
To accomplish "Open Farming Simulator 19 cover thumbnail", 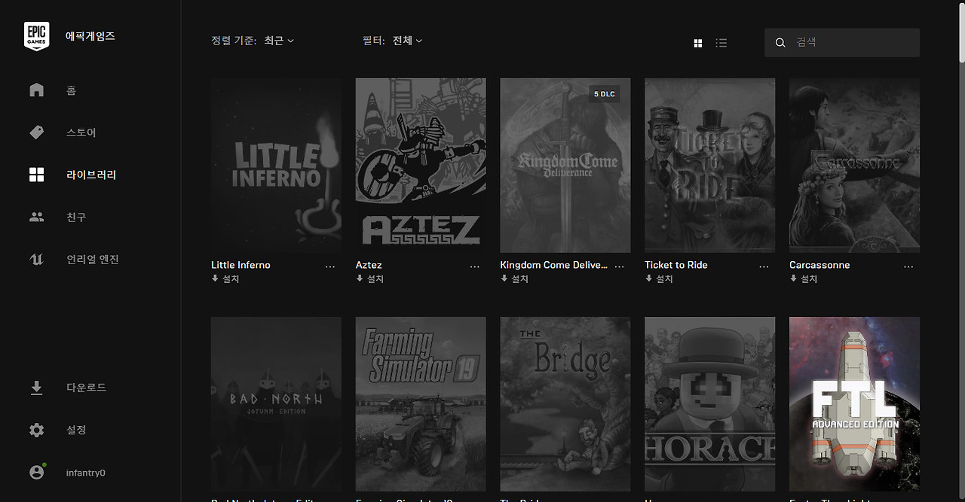I will click(421, 404).
